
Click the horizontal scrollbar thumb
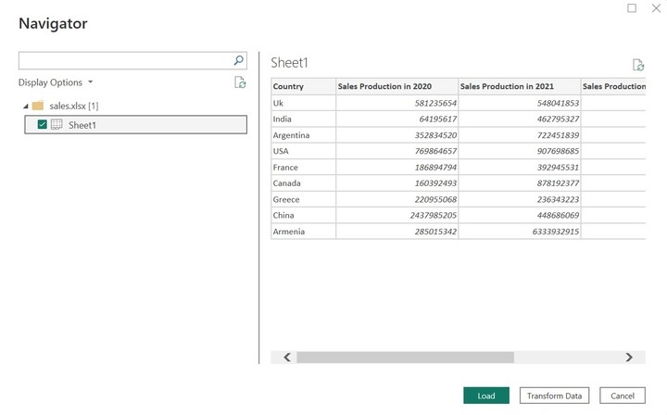click(x=405, y=358)
